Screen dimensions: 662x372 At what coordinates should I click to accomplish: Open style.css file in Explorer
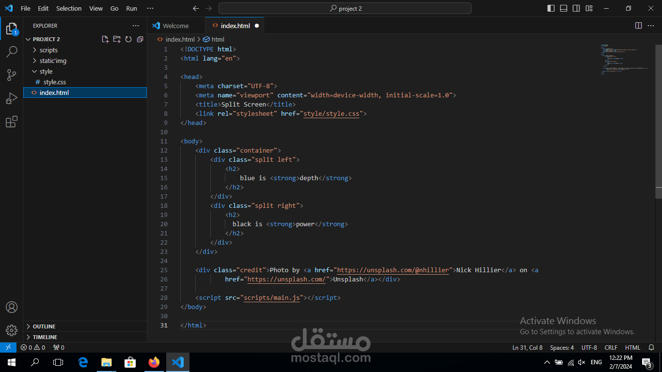point(85,82)
